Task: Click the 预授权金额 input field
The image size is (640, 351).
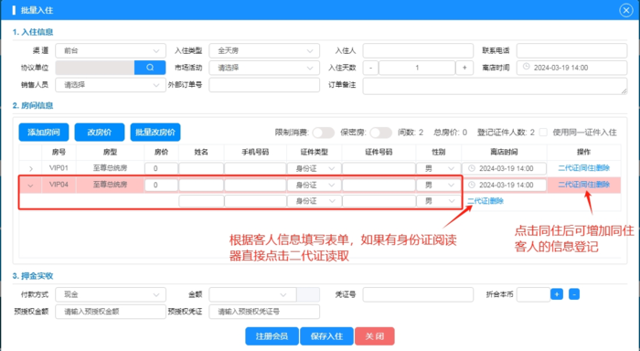Action: coord(111,312)
